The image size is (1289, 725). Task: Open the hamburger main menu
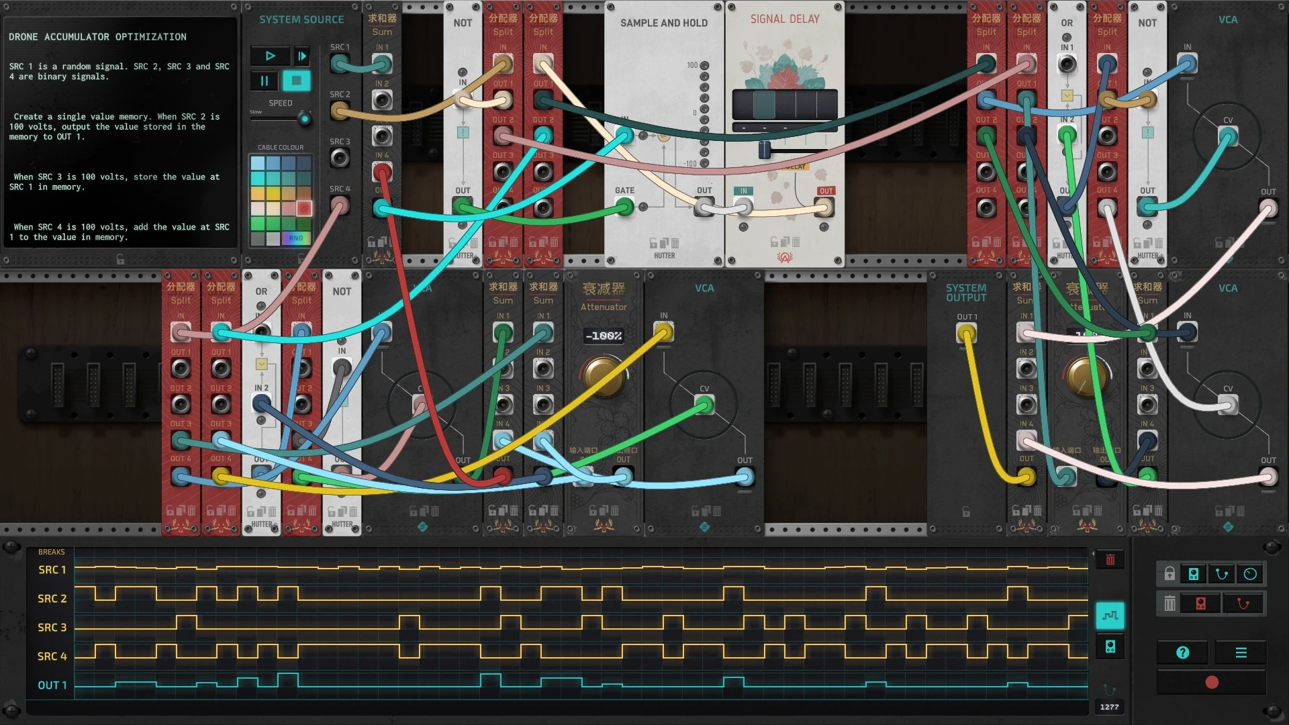tap(1241, 652)
